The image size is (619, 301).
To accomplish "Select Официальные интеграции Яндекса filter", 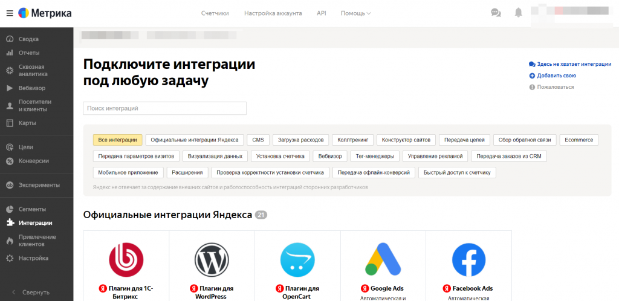I will 195,140.
